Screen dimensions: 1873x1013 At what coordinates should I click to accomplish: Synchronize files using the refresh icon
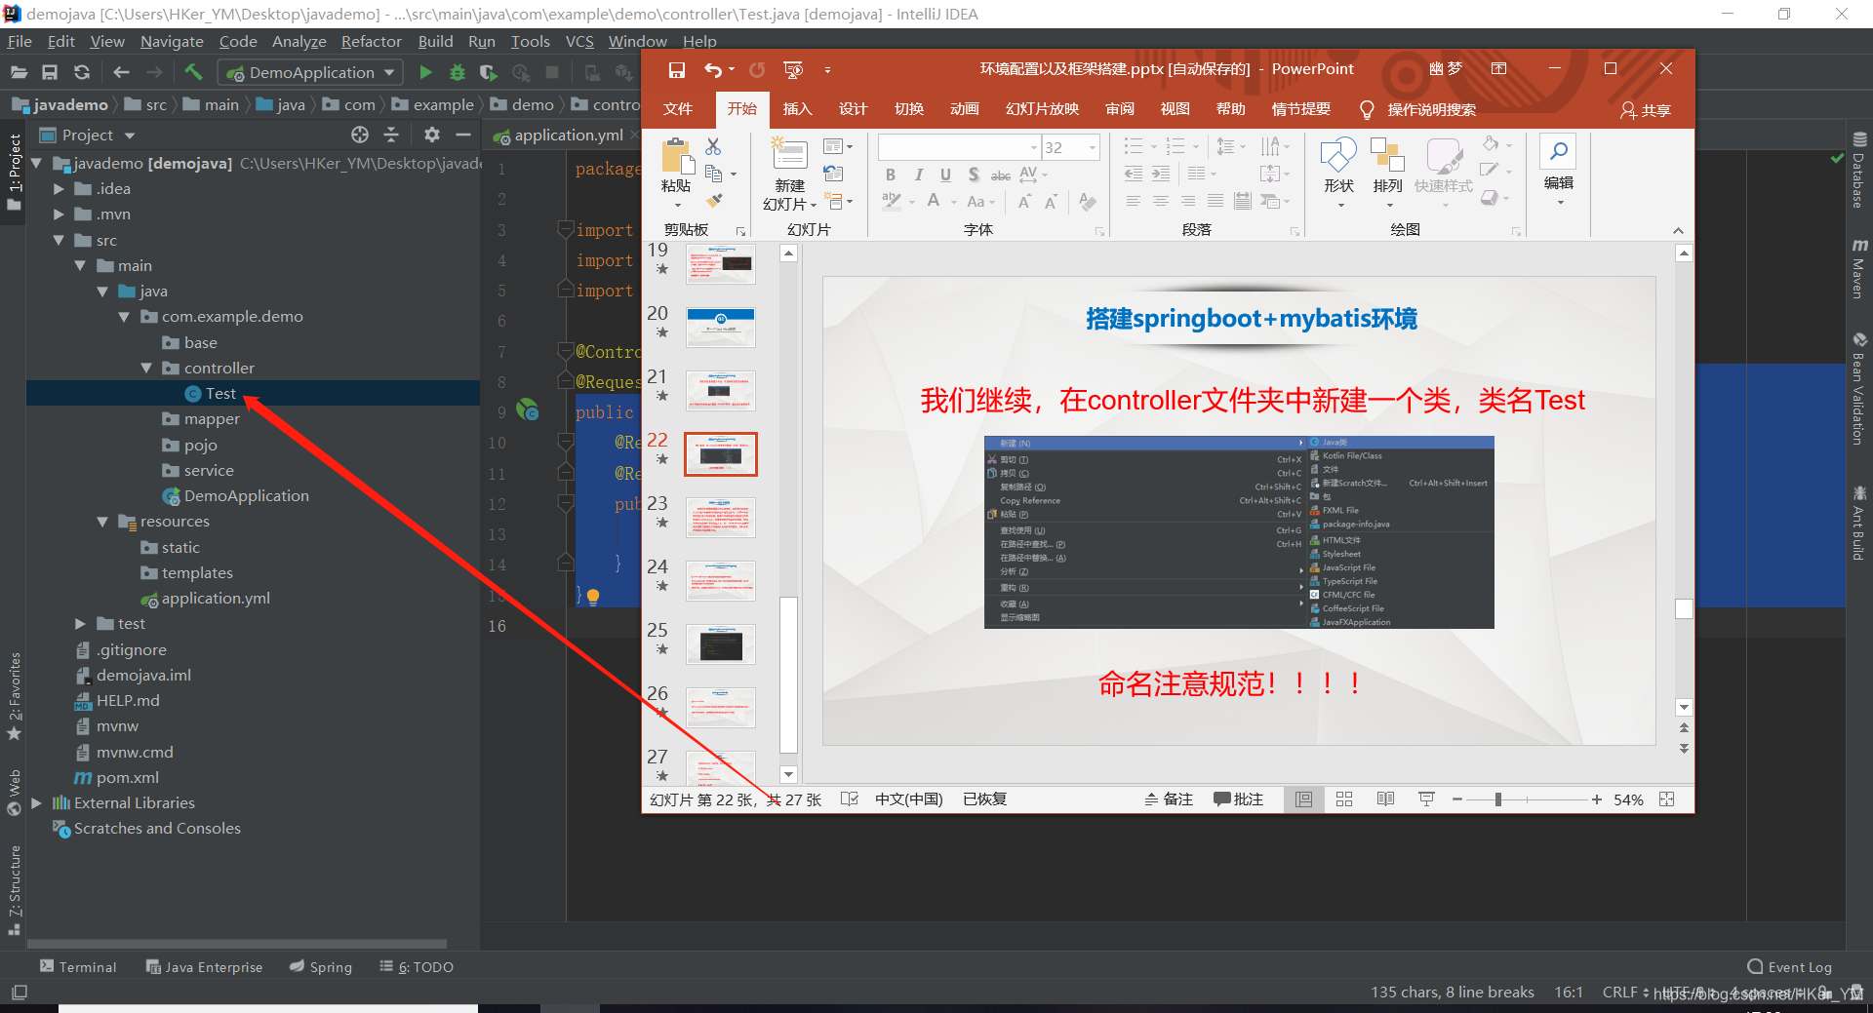pyautogui.click(x=82, y=72)
